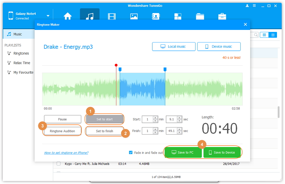Click the red playhead marker on waveform

click(x=116, y=65)
